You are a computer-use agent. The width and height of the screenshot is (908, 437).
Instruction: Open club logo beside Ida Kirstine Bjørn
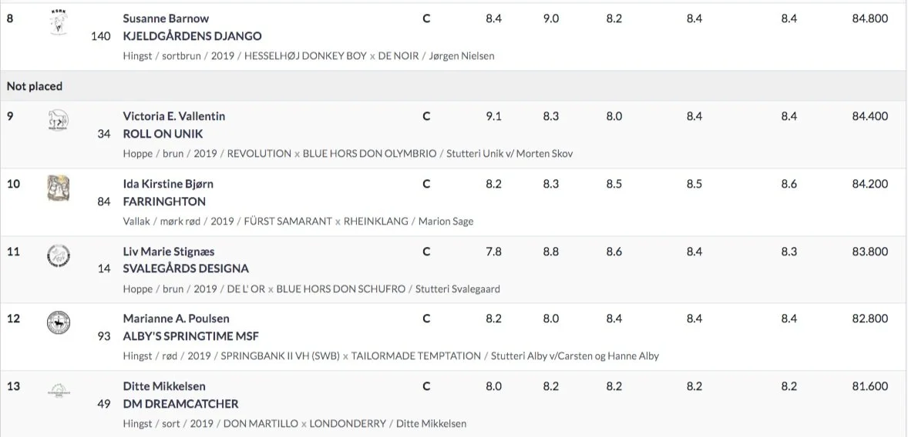(58, 188)
